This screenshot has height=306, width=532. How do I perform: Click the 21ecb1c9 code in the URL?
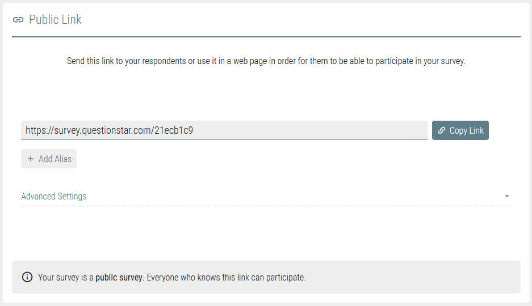[x=174, y=130]
